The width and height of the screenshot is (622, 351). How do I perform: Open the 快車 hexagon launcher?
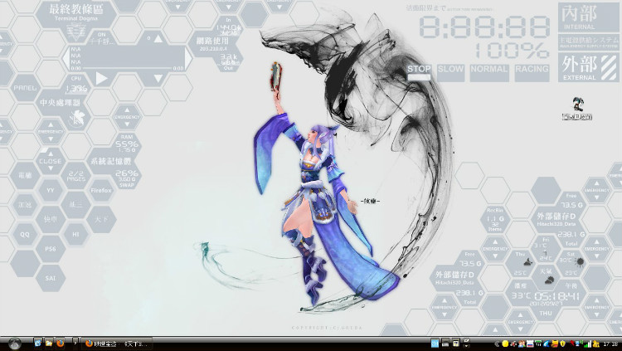(x=51, y=219)
